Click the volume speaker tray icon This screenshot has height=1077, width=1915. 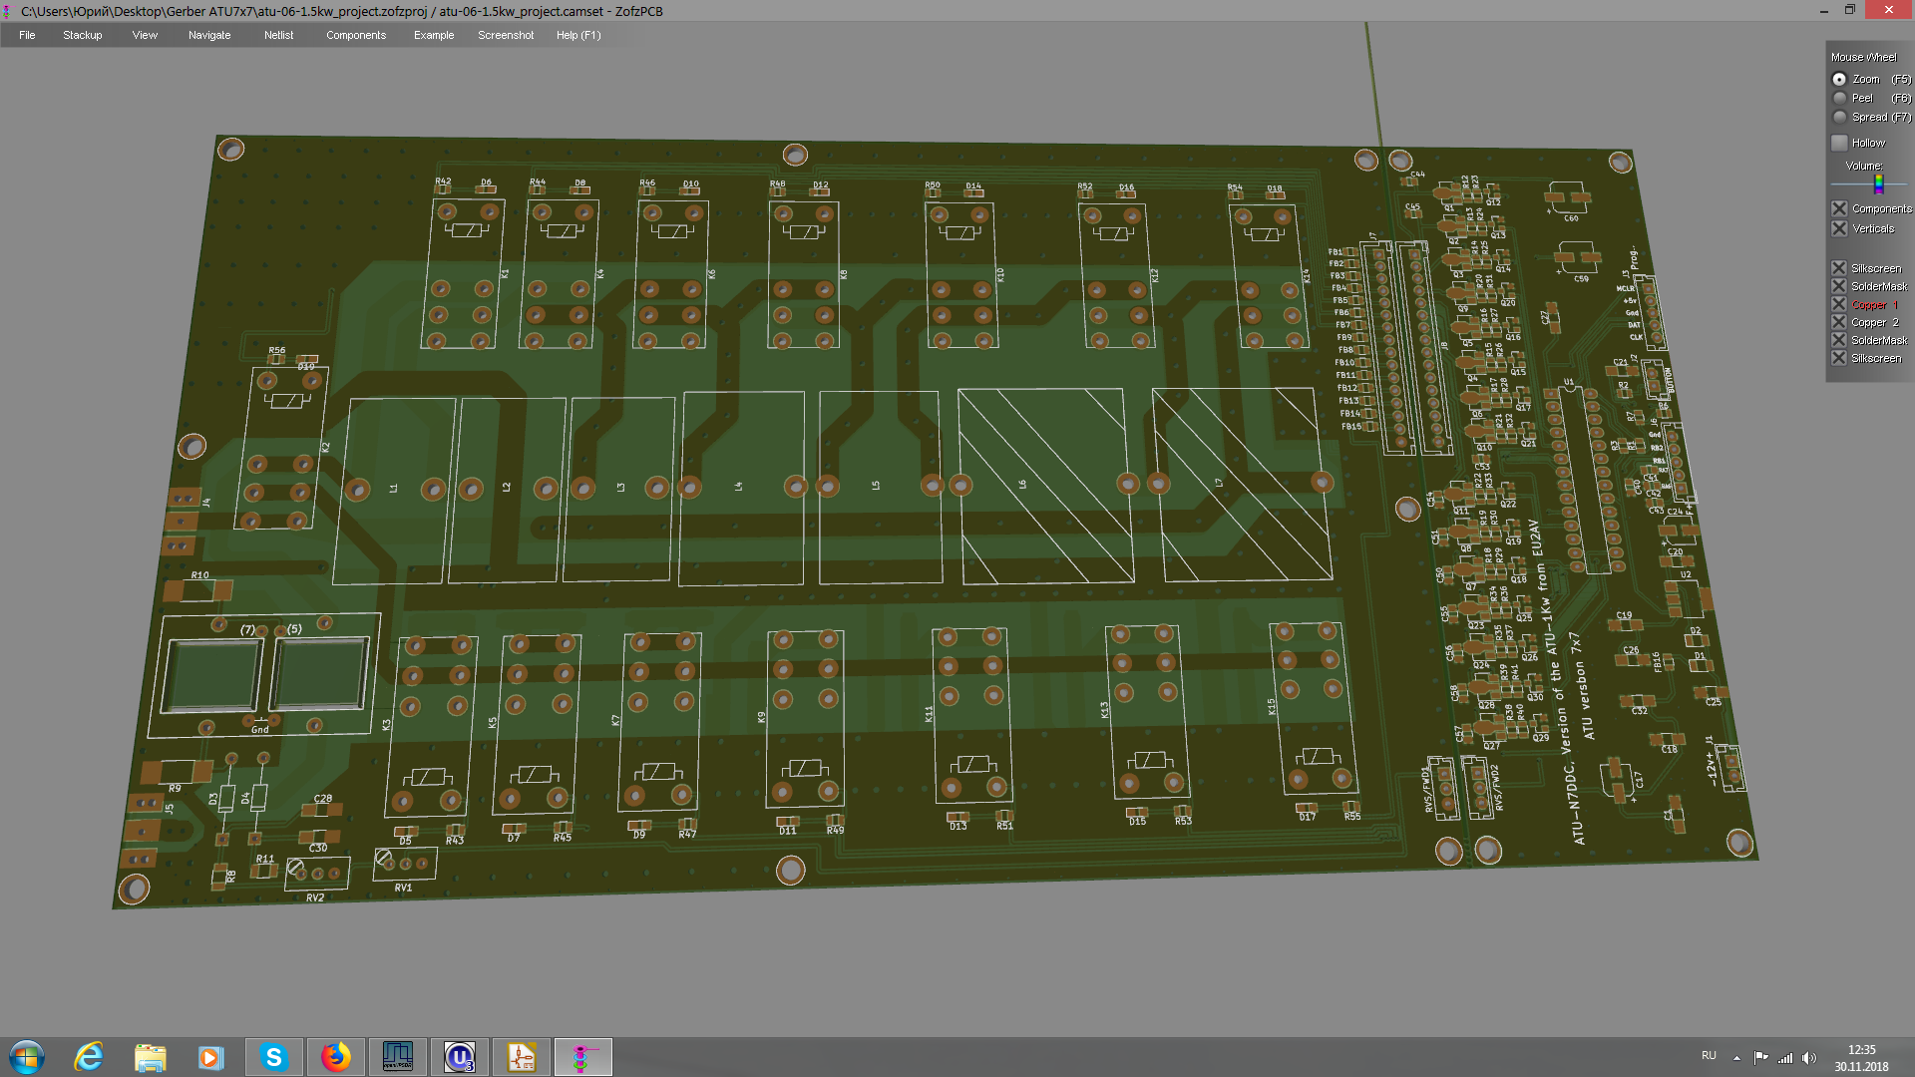click(x=1809, y=1057)
